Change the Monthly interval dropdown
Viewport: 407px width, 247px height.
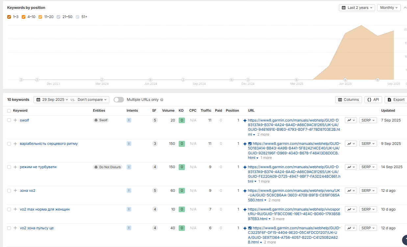[x=389, y=8]
